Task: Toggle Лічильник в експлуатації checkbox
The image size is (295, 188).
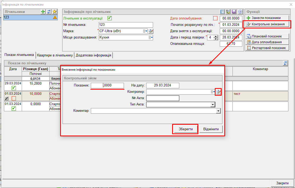Action: pos(109,18)
